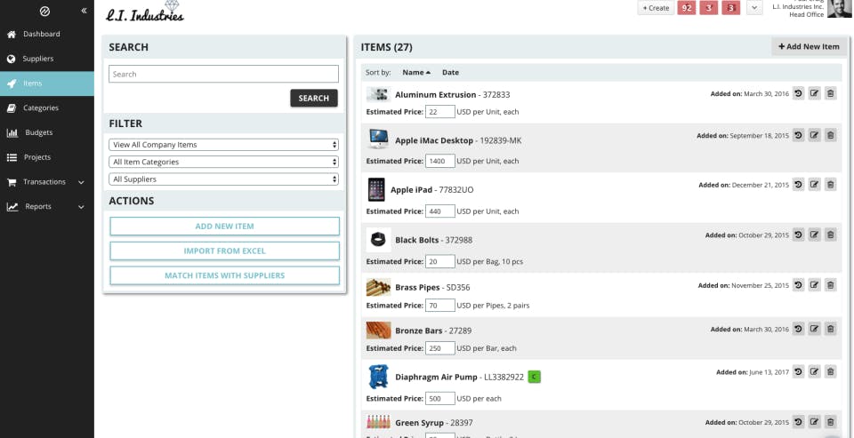Open the All Suppliers filter dropdown
Viewport: 854px width, 438px height.
click(223, 179)
